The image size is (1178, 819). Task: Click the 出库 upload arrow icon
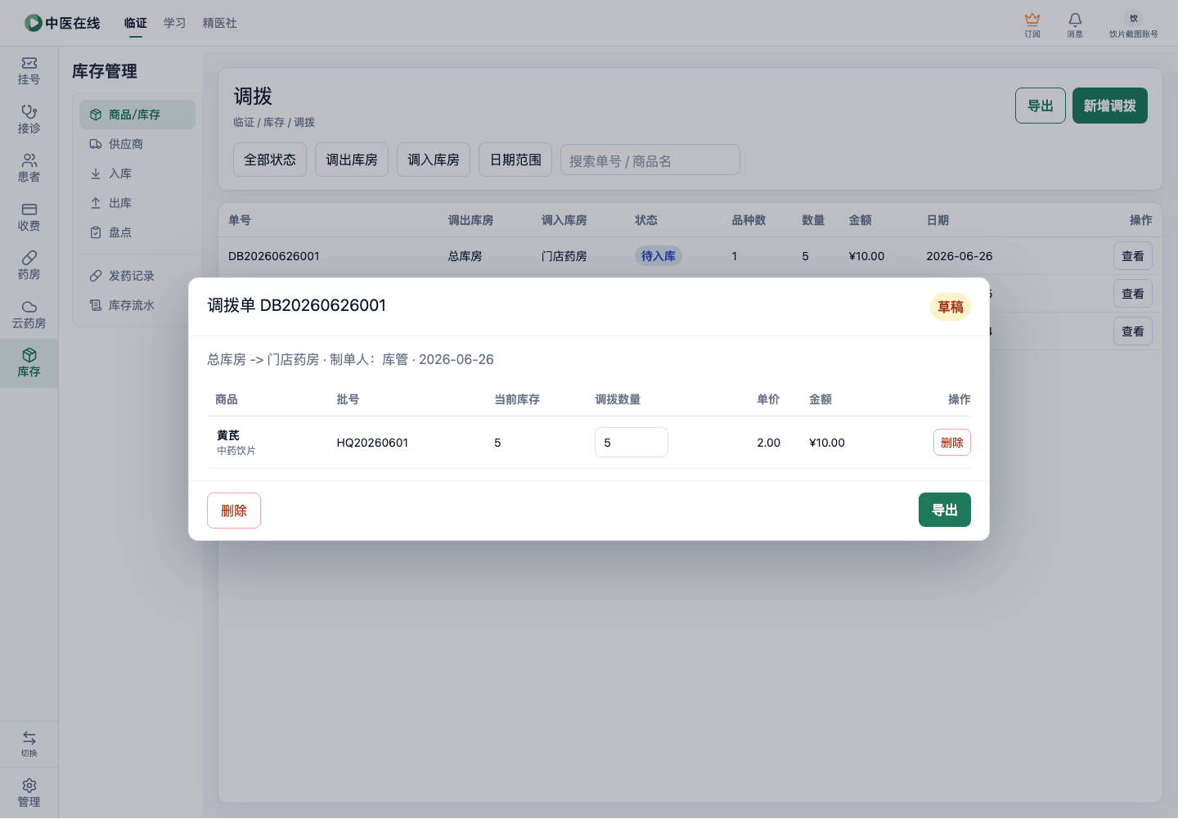coord(96,203)
